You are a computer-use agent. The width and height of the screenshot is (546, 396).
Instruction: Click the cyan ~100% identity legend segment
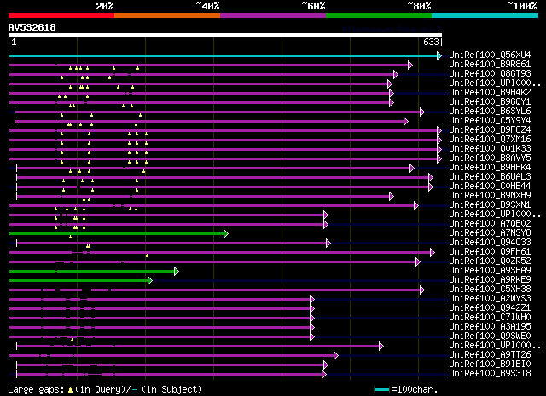point(485,15)
